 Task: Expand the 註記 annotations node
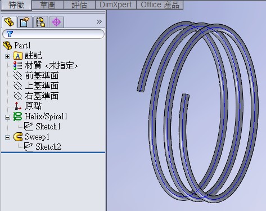[7, 56]
